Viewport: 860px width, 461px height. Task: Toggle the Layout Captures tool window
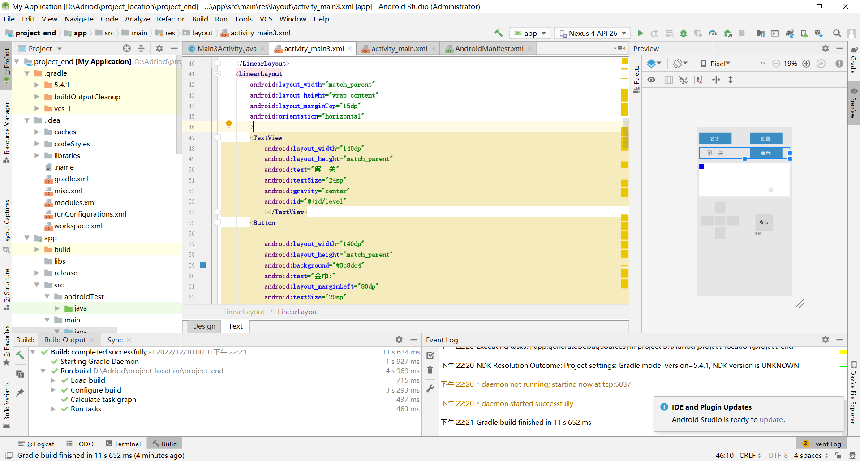pyautogui.click(x=6, y=226)
